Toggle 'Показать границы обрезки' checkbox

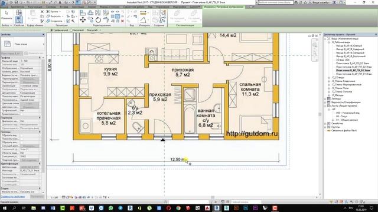22,139
